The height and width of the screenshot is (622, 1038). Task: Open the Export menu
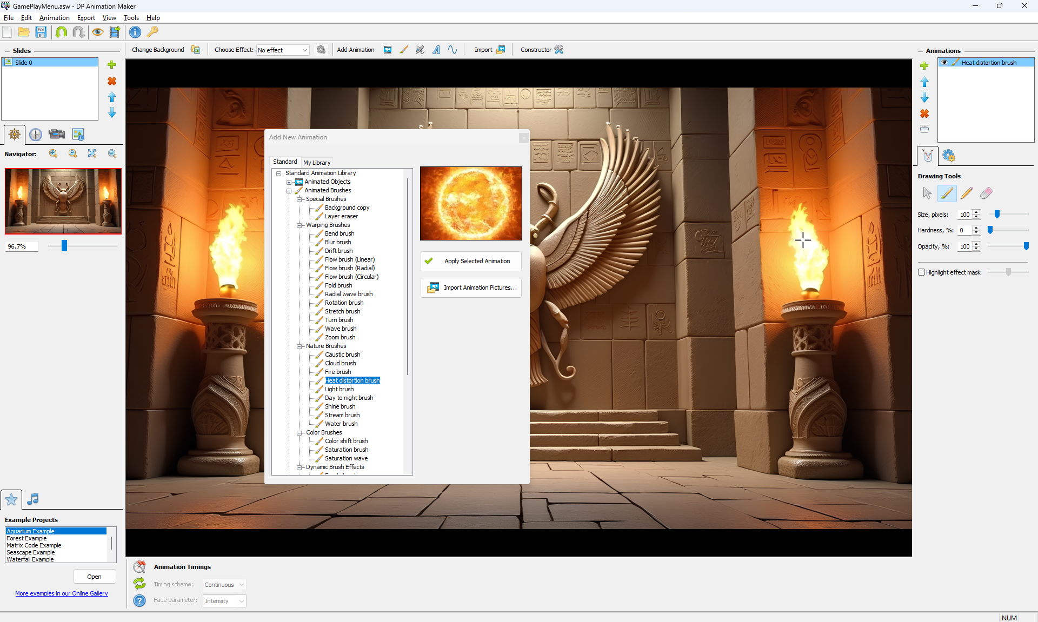[x=86, y=18]
